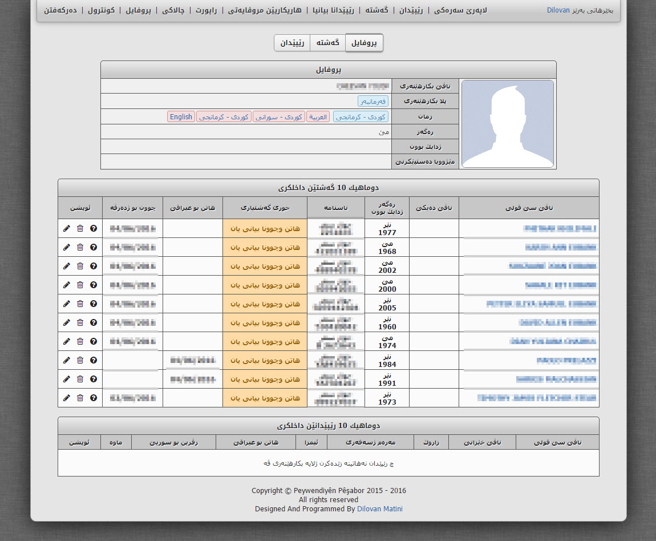Trash the 1984 row
The width and height of the screenshot is (656, 541).
pyautogui.click(x=80, y=360)
